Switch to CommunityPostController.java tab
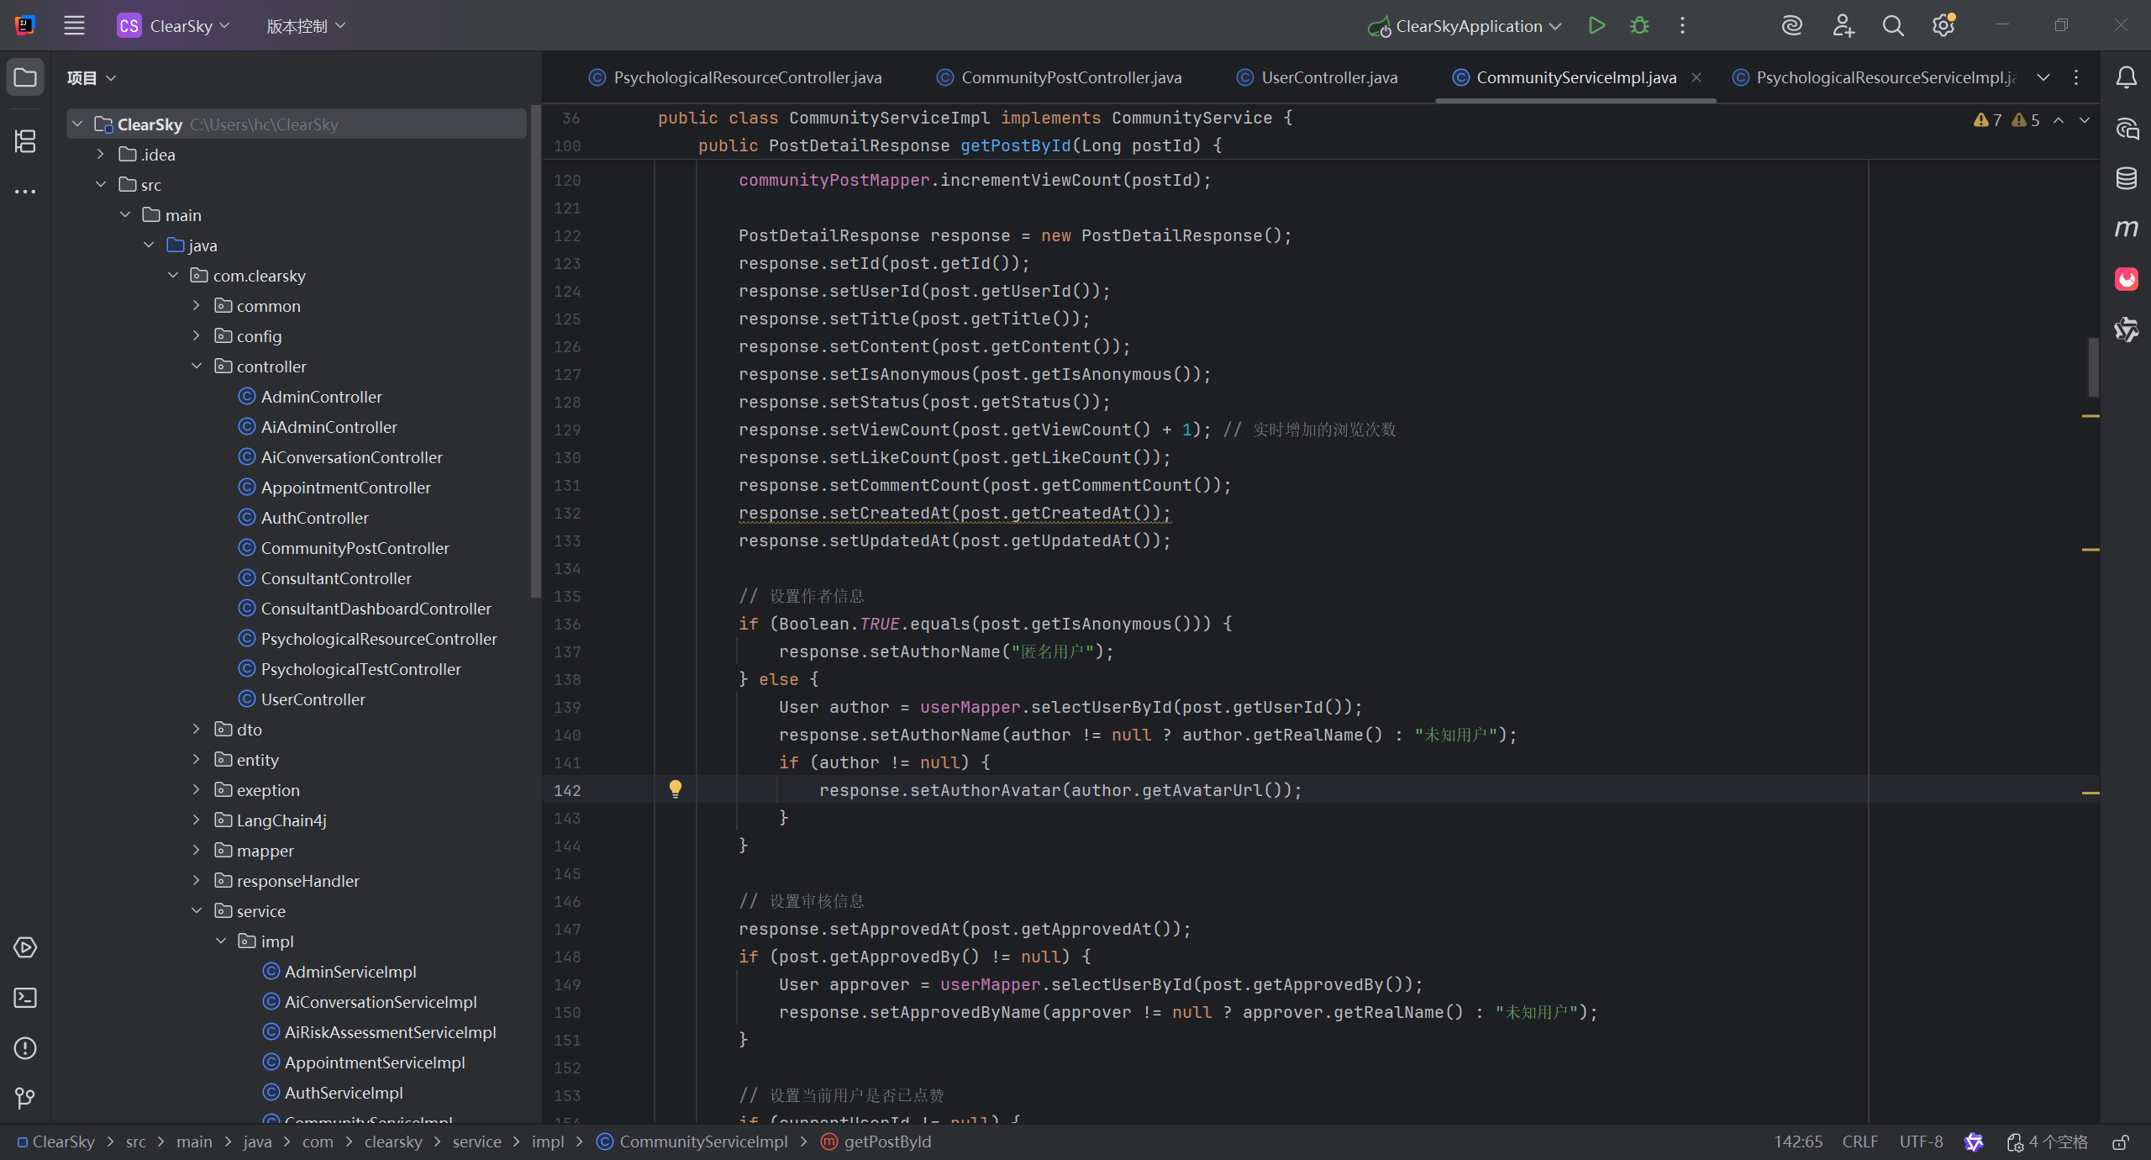 (1070, 77)
